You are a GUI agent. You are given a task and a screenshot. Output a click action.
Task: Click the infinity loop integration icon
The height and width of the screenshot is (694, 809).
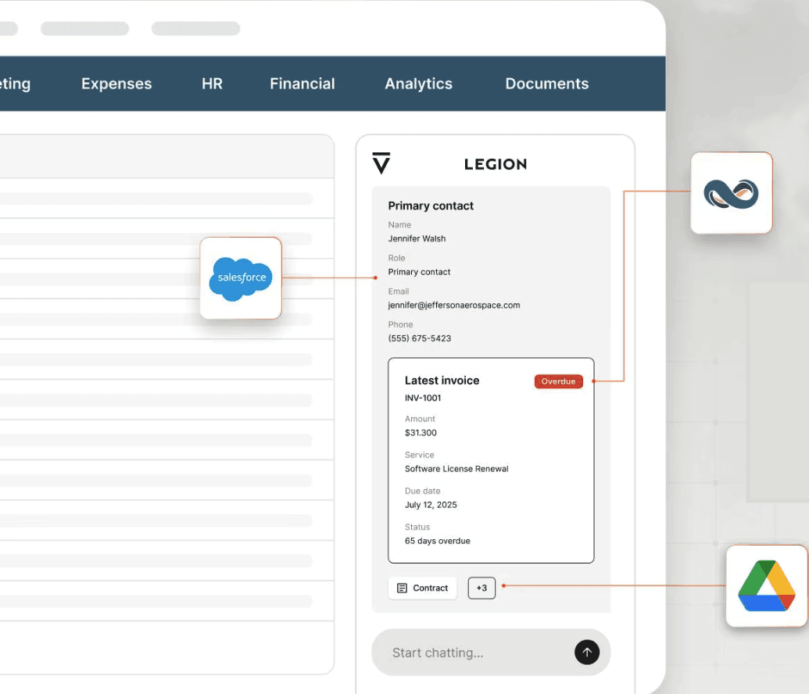[x=731, y=193]
